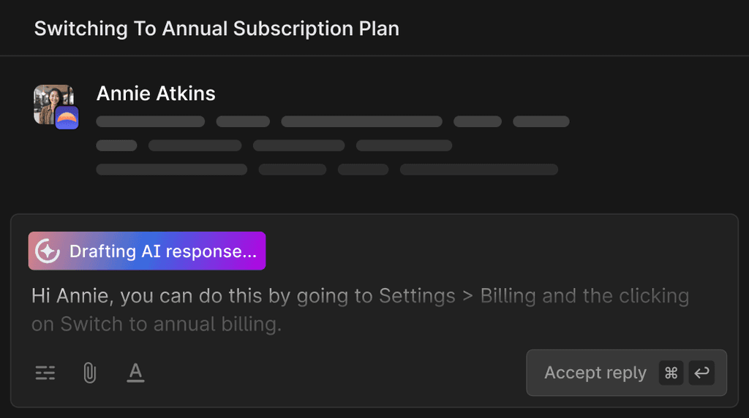Open the reply options sliders icon
The image size is (749, 418).
(45, 373)
